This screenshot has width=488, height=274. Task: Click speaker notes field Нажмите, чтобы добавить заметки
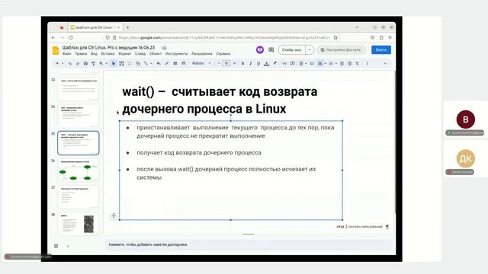tap(248, 245)
